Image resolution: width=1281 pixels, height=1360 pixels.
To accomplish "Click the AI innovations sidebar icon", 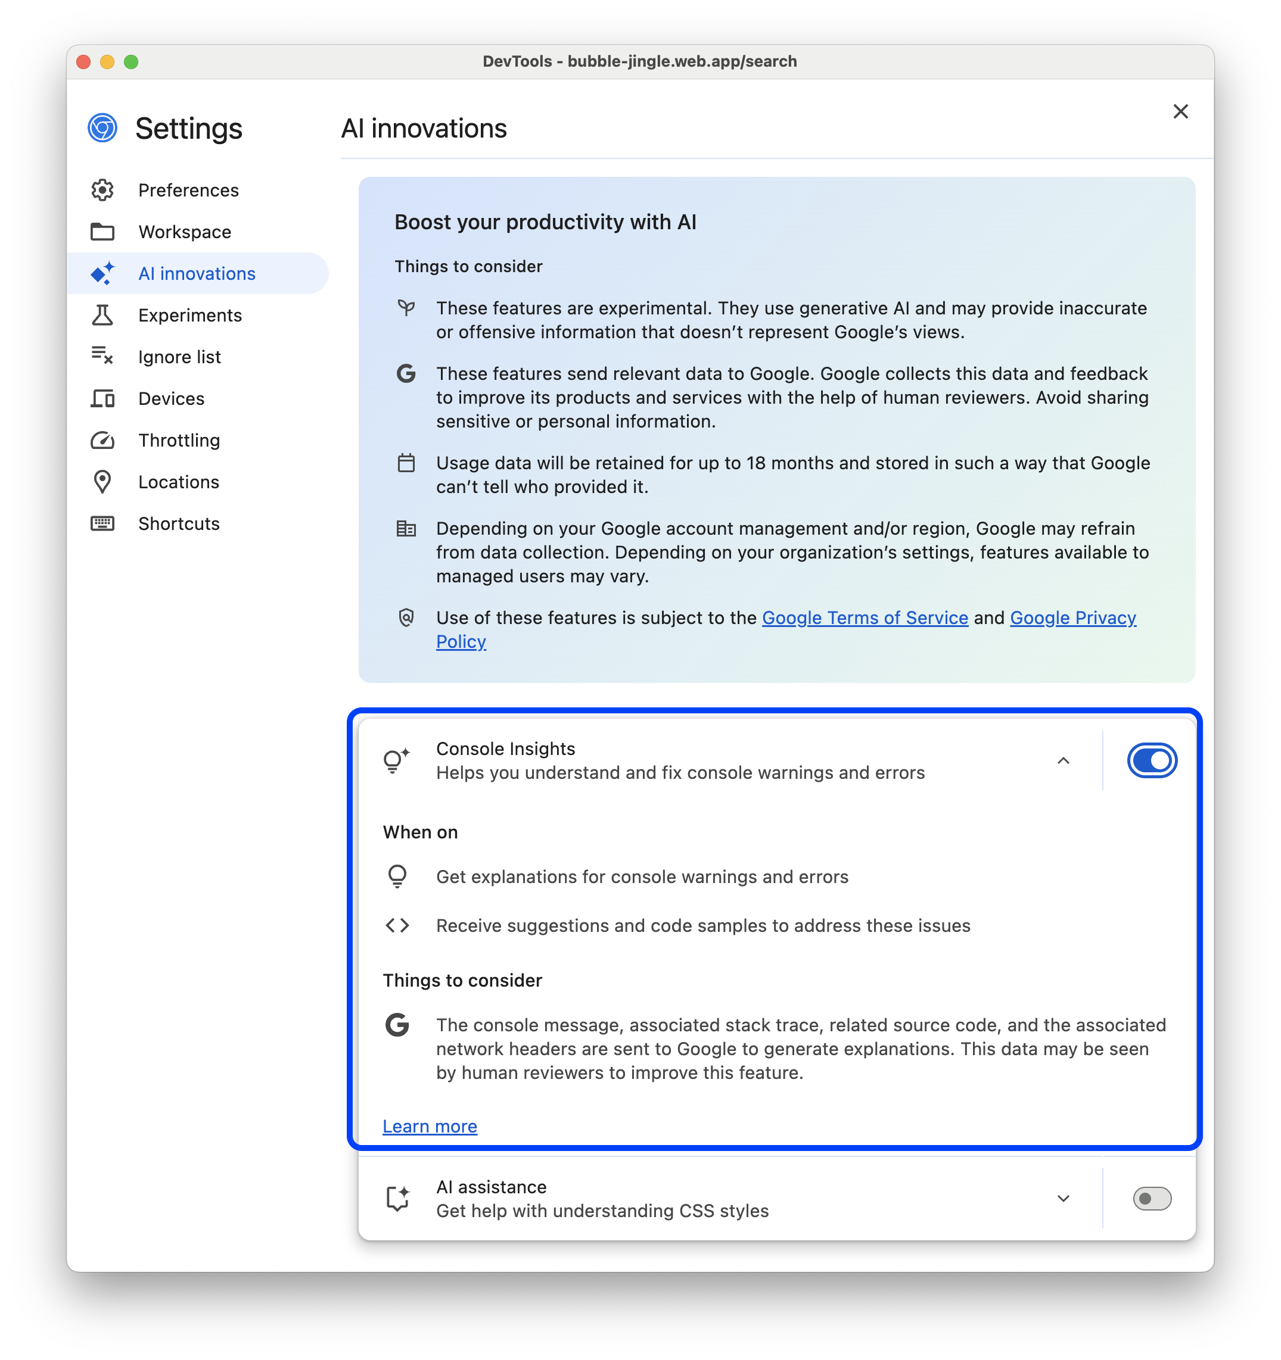I will click(x=104, y=273).
